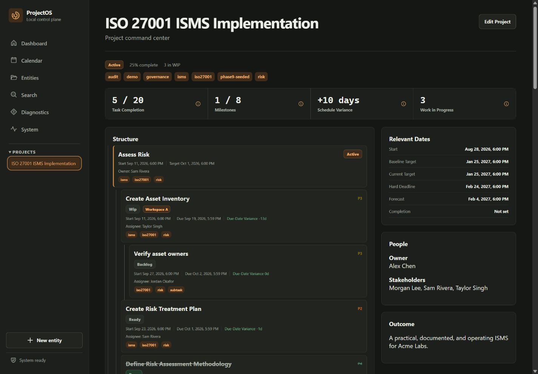Show info for Schedule Variance metric
Viewport: 538px width, 374px height.
tap(404, 104)
